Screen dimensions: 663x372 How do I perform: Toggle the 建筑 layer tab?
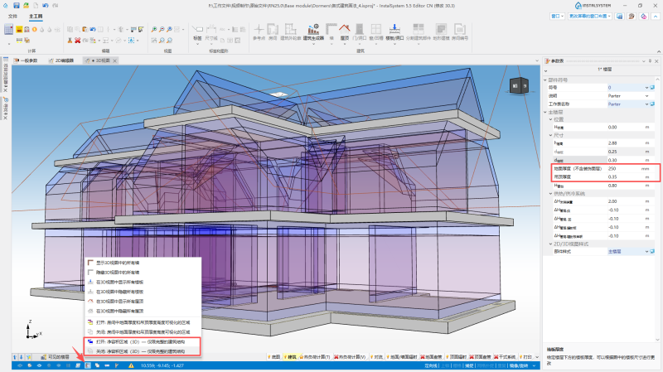point(290,357)
